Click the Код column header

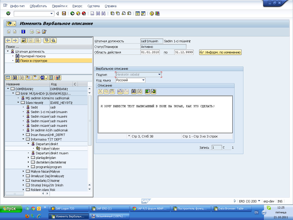click(61, 84)
